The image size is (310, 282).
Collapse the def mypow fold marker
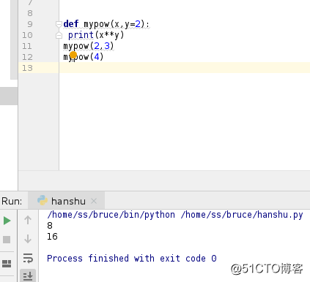point(59,24)
